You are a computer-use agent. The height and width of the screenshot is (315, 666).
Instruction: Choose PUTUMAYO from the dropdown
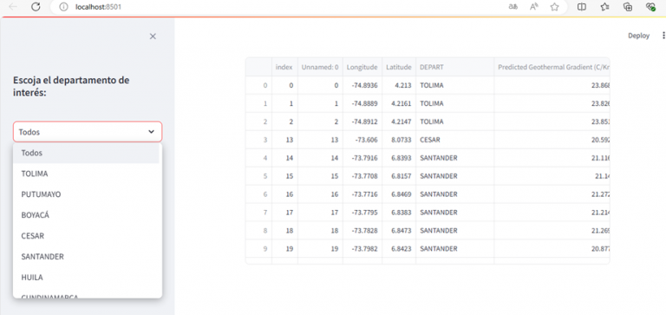86,194
